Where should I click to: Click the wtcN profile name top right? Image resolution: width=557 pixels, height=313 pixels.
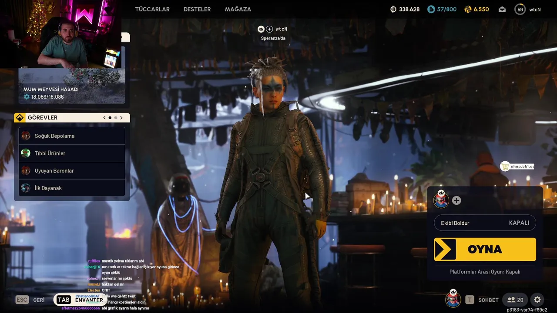[535, 9]
